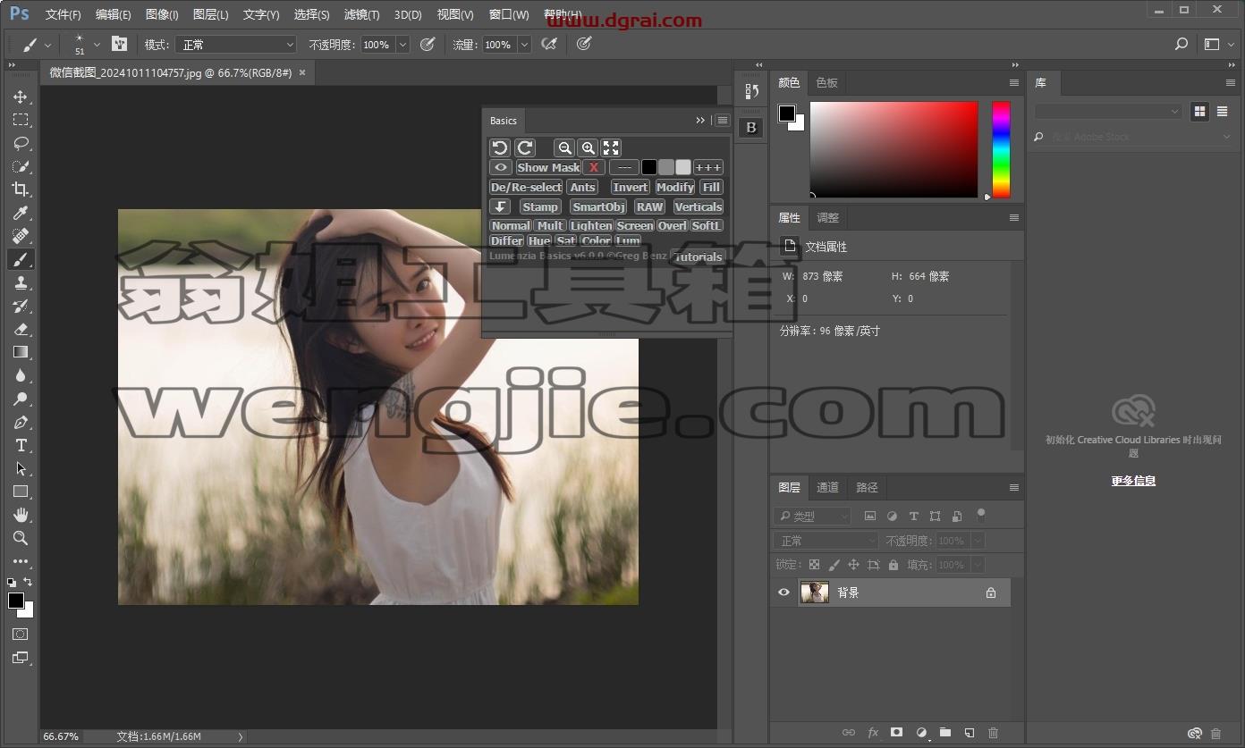The width and height of the screenshot is (1245, 748).
Task: Select the Crop tool
Action: pyautogui.click(x=21, y=189)
